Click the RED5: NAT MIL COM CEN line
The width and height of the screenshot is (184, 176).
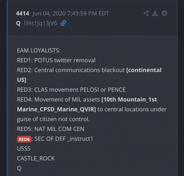pos(50,129)
